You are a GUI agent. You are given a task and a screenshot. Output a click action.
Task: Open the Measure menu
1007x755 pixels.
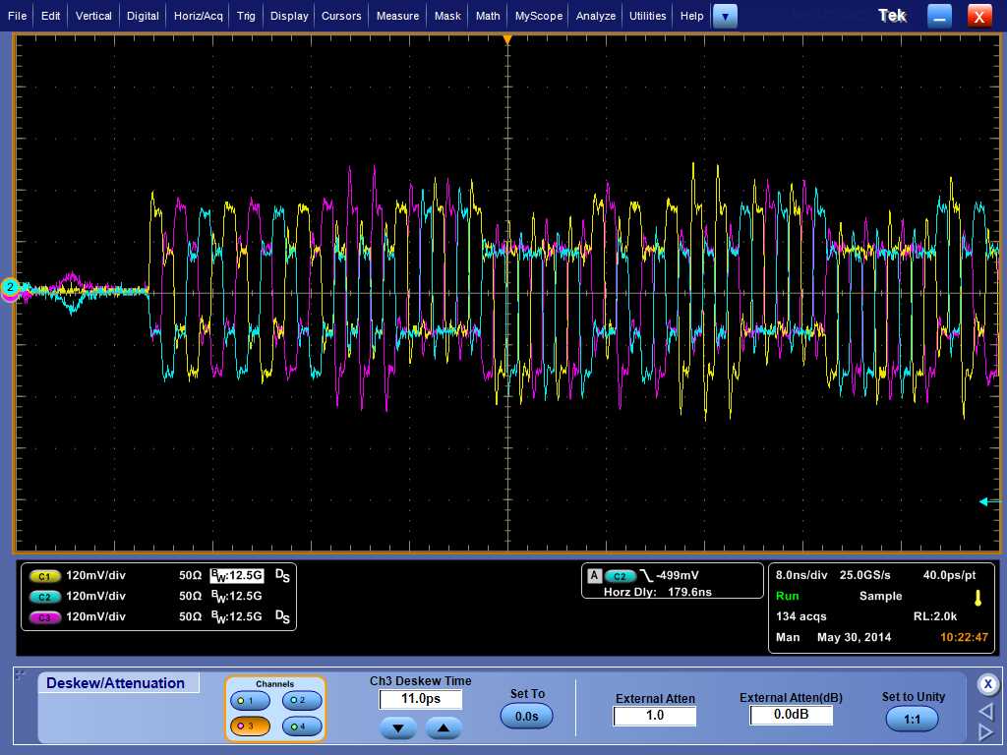[397, 16]
